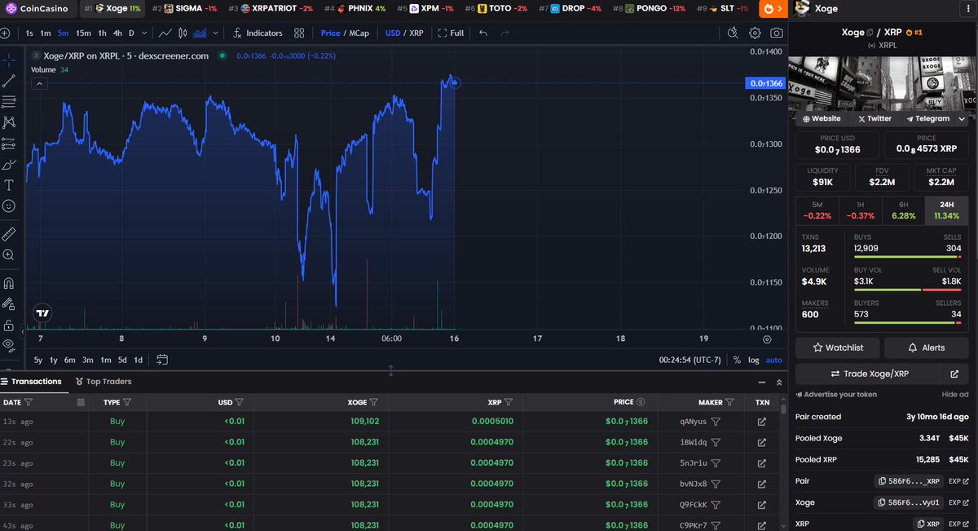Open the CoinCasino sponsored link
Screen dimensions: 978x531
39,8
